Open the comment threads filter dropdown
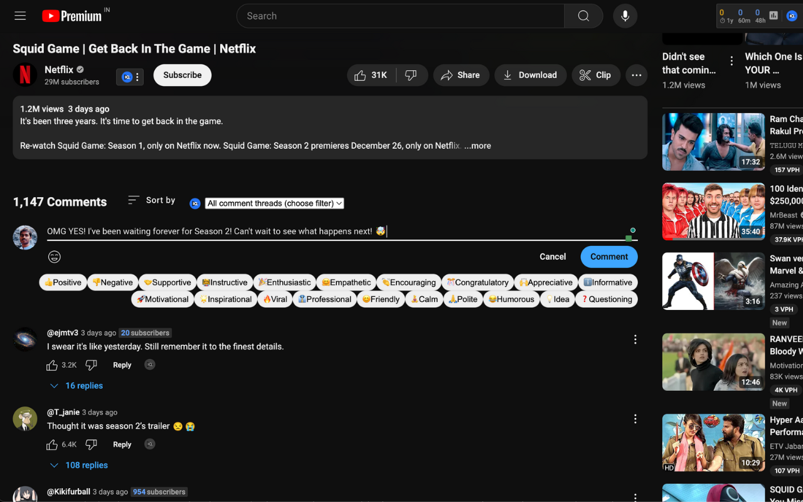The width and height of the screenshot is (803, 502). click(274, 203)
